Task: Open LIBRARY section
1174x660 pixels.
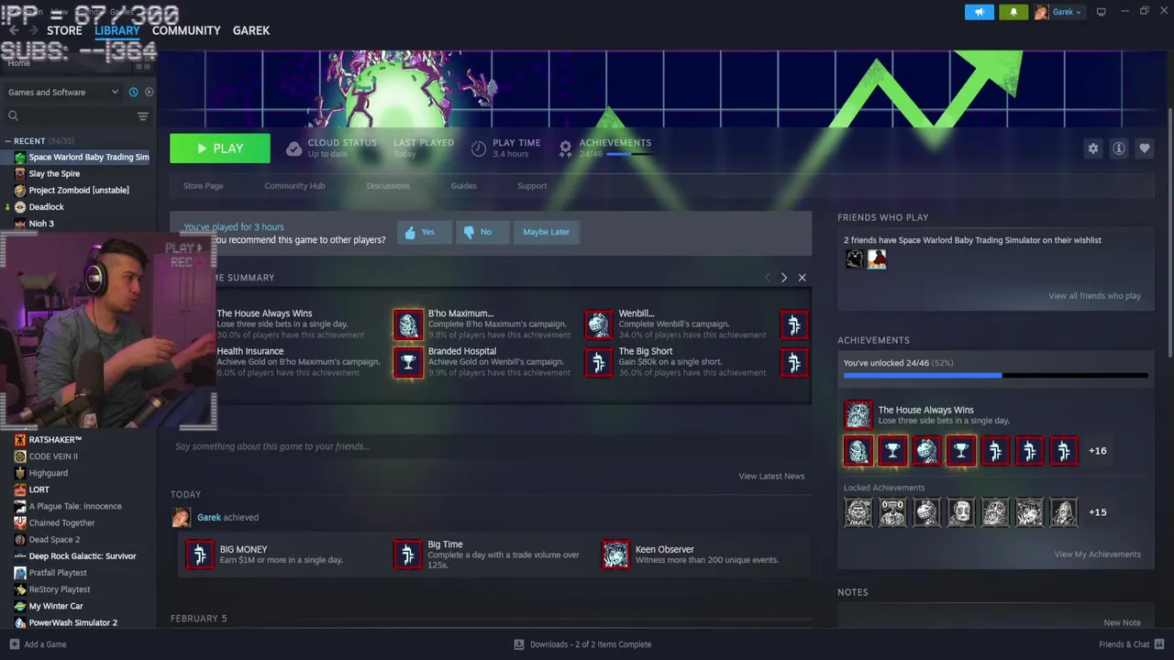Action: (x=117, y=30)
